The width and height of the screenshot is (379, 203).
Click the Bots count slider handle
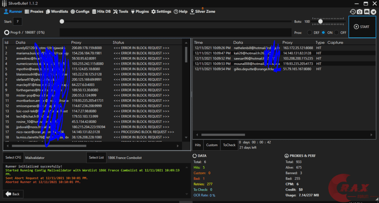point(320,21)
